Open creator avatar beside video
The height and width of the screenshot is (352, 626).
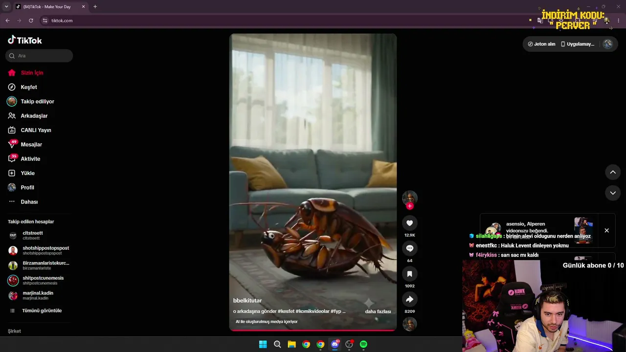(x=409, y=198)
